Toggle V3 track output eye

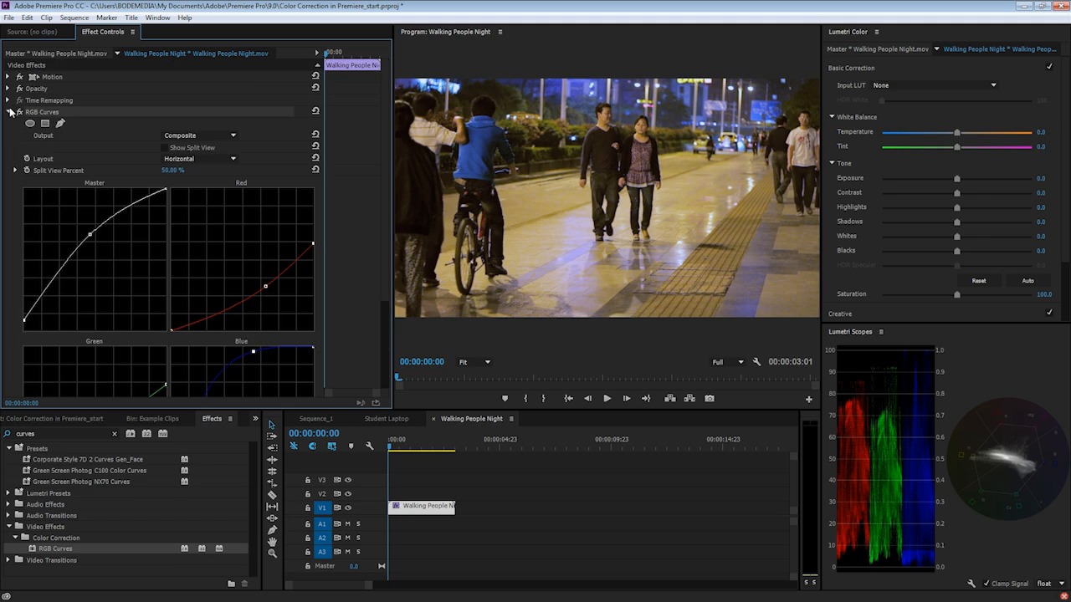348,480
